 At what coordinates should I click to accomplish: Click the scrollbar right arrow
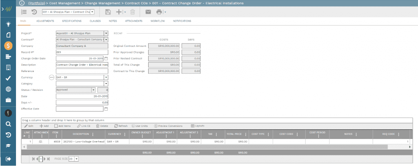click(410, 146)
